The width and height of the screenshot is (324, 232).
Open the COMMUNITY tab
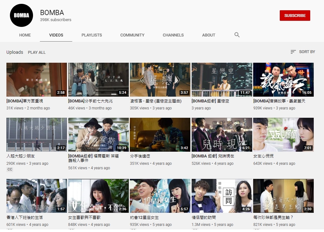[x=132, y=35]
